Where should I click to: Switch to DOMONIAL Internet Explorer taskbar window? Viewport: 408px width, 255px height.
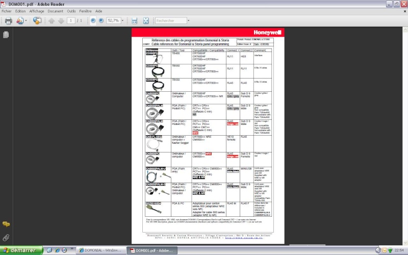(100, 250)
